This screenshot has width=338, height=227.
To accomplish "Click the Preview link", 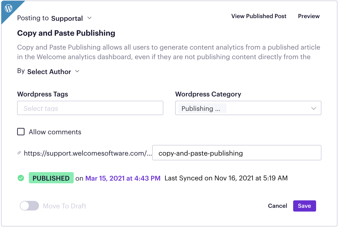I will (x=309, y=16).
